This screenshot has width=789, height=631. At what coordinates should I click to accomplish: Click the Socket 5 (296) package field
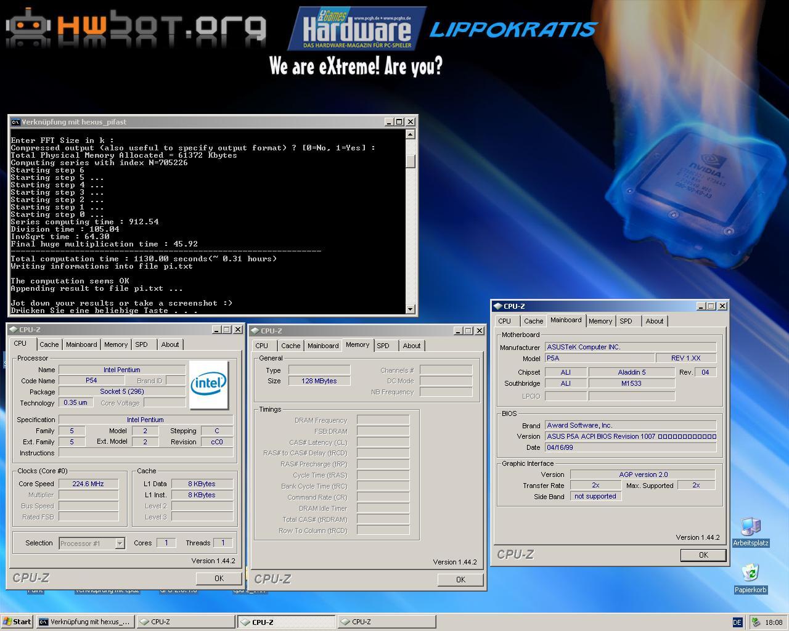pos(122,392)
